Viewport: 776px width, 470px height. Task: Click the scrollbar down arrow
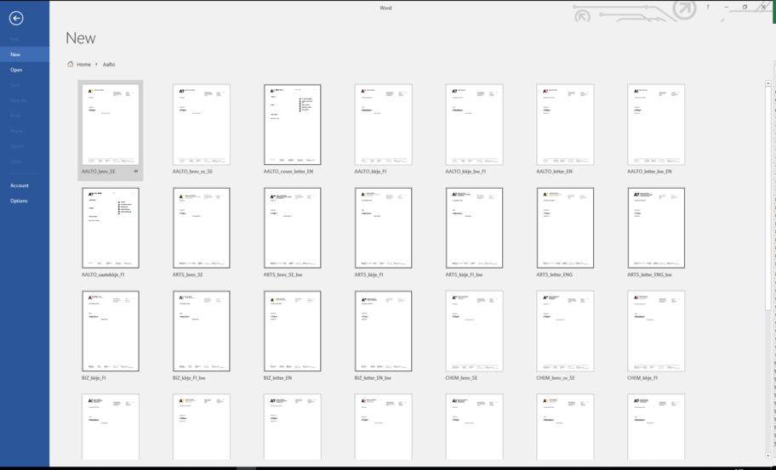click(x=768, y=456)
